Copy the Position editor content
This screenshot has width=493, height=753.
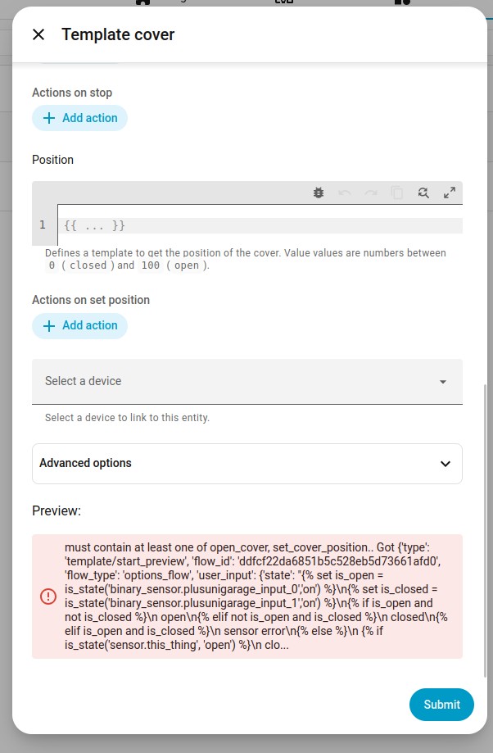[x=396, y=193]
